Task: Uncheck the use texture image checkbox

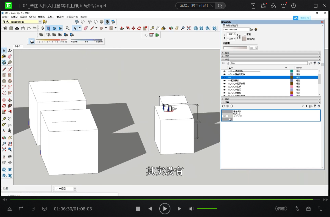Action: tap(224, 25)
